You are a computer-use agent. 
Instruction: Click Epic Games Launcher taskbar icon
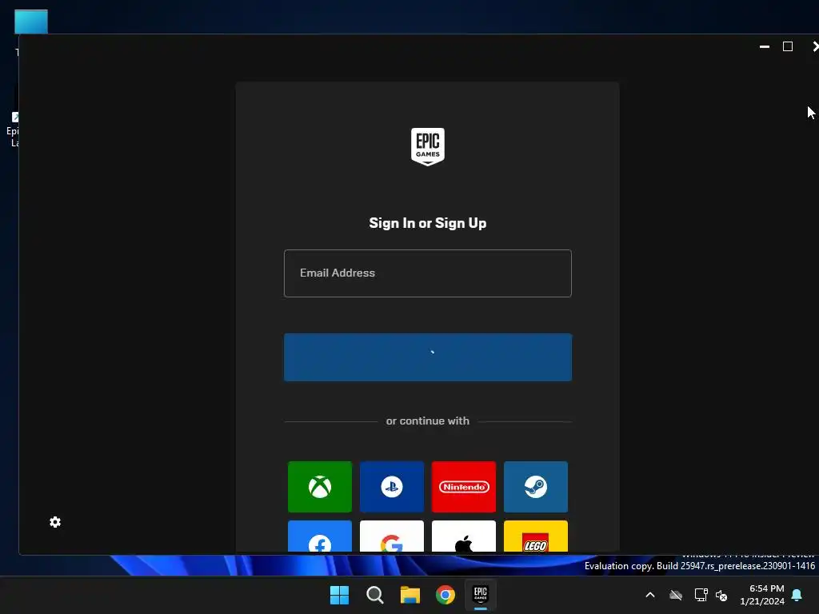(x=481, y=595)
